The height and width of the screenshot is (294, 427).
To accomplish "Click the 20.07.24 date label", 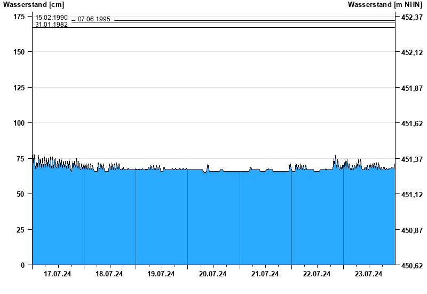I will [213, 274].
